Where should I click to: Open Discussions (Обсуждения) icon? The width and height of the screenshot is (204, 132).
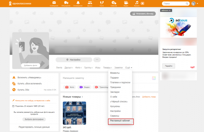[x=65, y=3]
